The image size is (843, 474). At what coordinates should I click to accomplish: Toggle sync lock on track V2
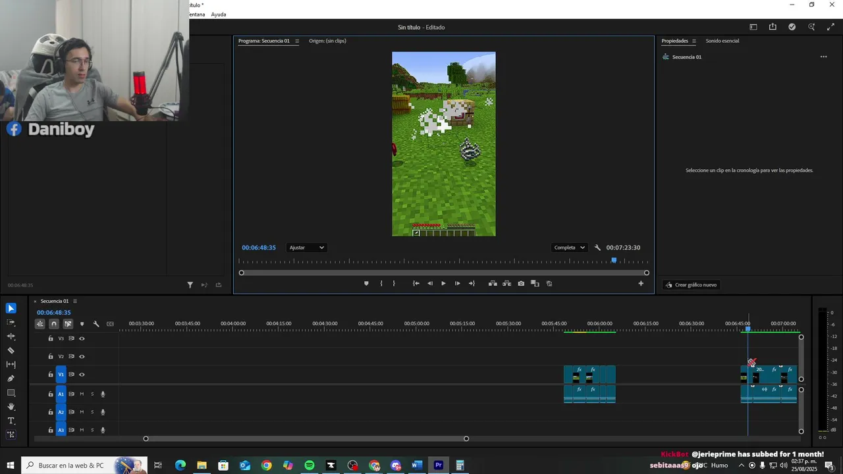click(71, 356)
